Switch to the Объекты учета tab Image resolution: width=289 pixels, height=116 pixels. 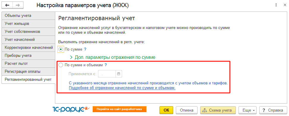[x=28, y=16]
